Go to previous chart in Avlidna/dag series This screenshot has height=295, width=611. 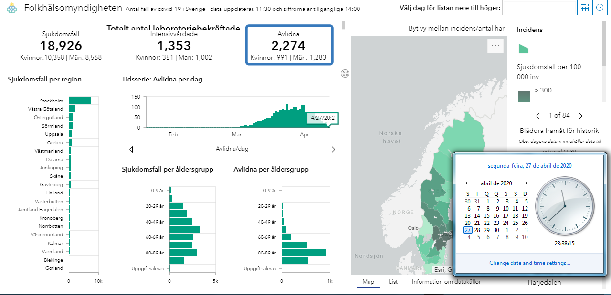(x=131, y=149)
